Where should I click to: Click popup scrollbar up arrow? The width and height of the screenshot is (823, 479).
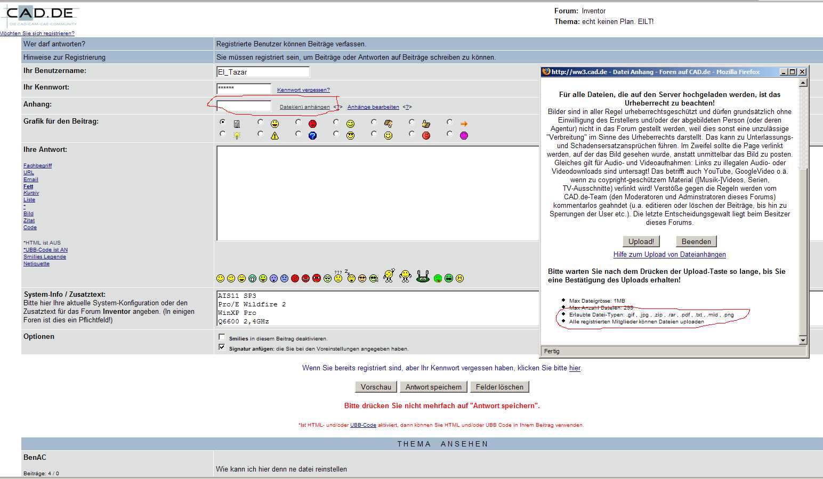click(x=803, y=83)
